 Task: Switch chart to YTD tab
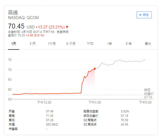click(x=90, y=44)
